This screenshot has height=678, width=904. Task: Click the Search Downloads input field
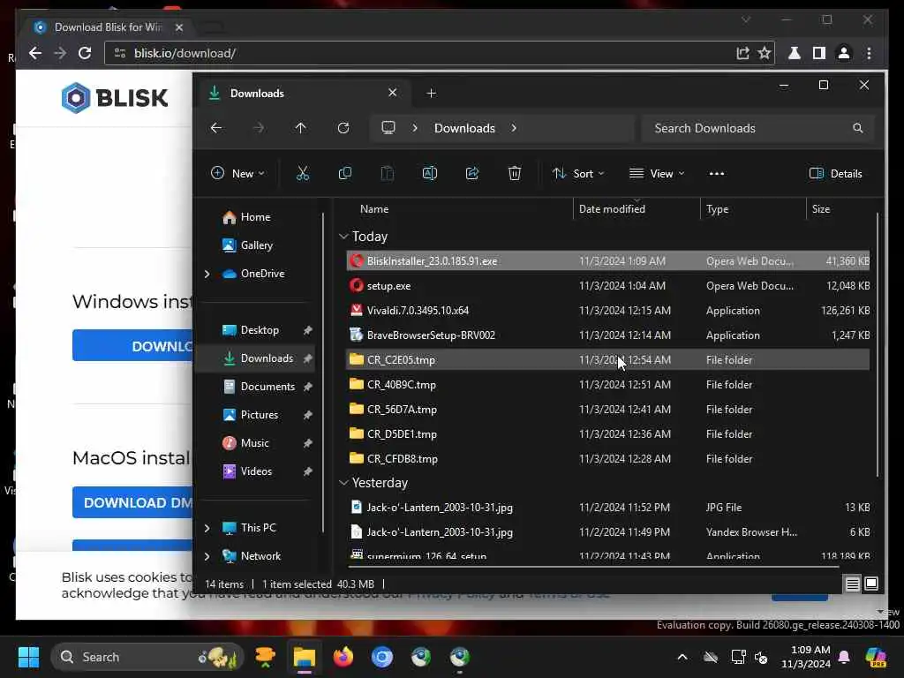point(757,128)
